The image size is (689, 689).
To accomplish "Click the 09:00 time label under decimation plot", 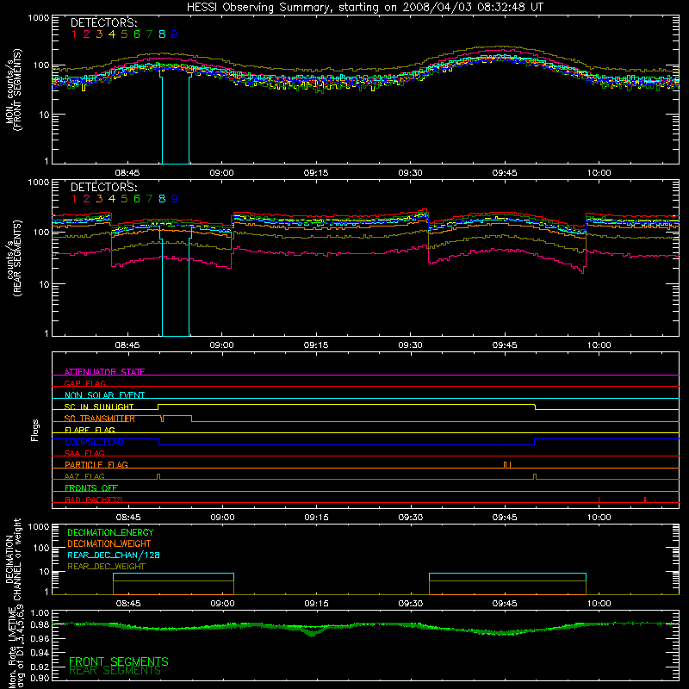I will (x=222, y=604).
